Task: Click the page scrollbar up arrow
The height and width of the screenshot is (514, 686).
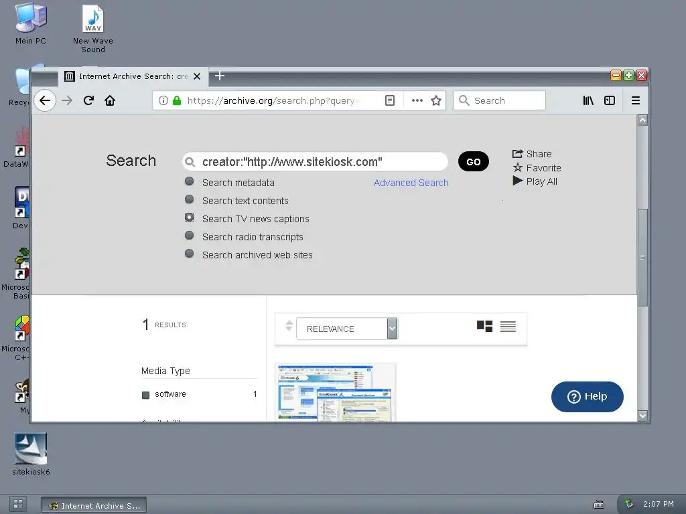Action: click(x=642, y=120)
